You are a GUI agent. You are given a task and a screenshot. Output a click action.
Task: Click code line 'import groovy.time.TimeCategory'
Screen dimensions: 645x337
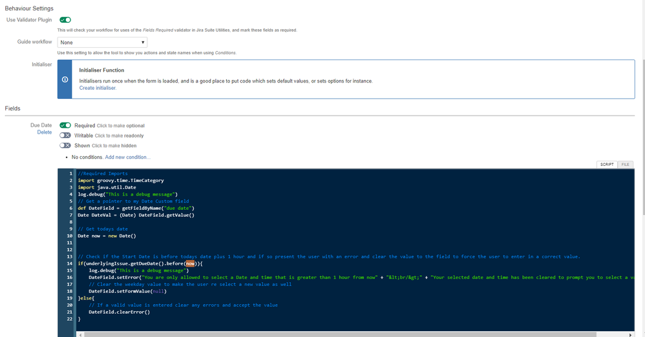click(x=121, y=180)
